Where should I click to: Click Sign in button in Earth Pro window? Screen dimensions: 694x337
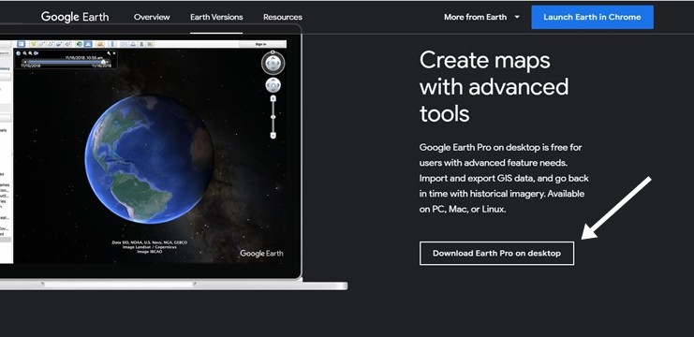261,44
